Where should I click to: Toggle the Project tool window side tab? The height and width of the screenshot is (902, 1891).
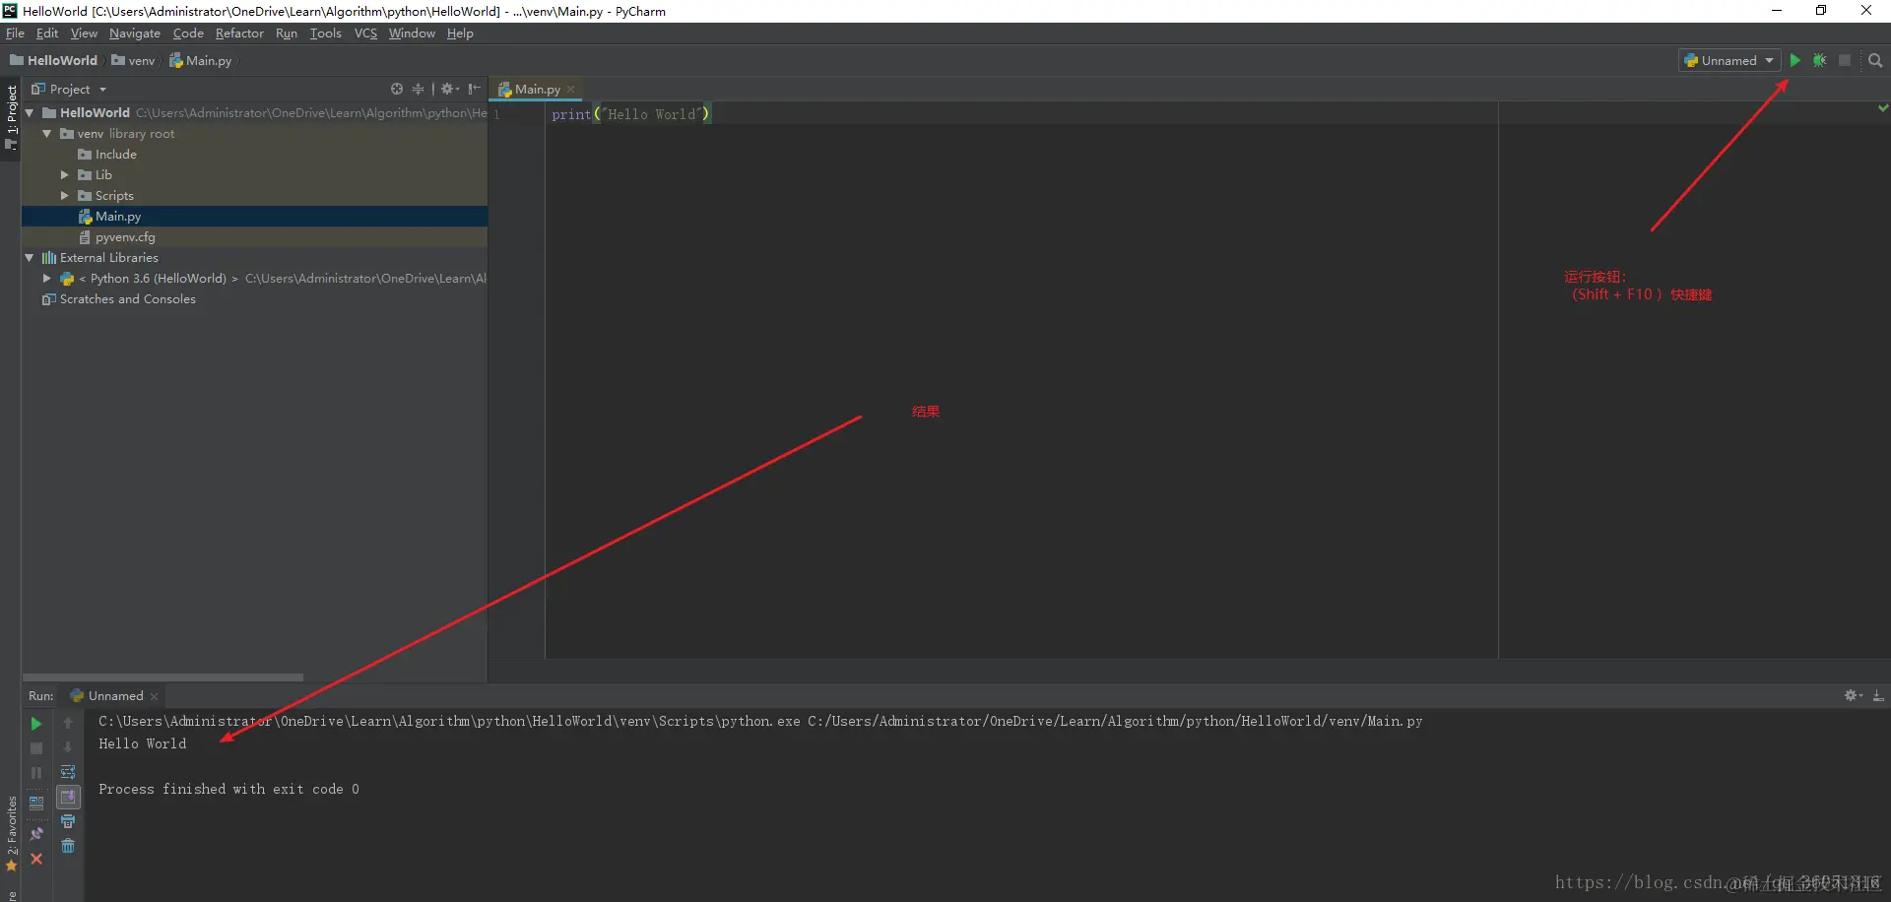point(11,117)
